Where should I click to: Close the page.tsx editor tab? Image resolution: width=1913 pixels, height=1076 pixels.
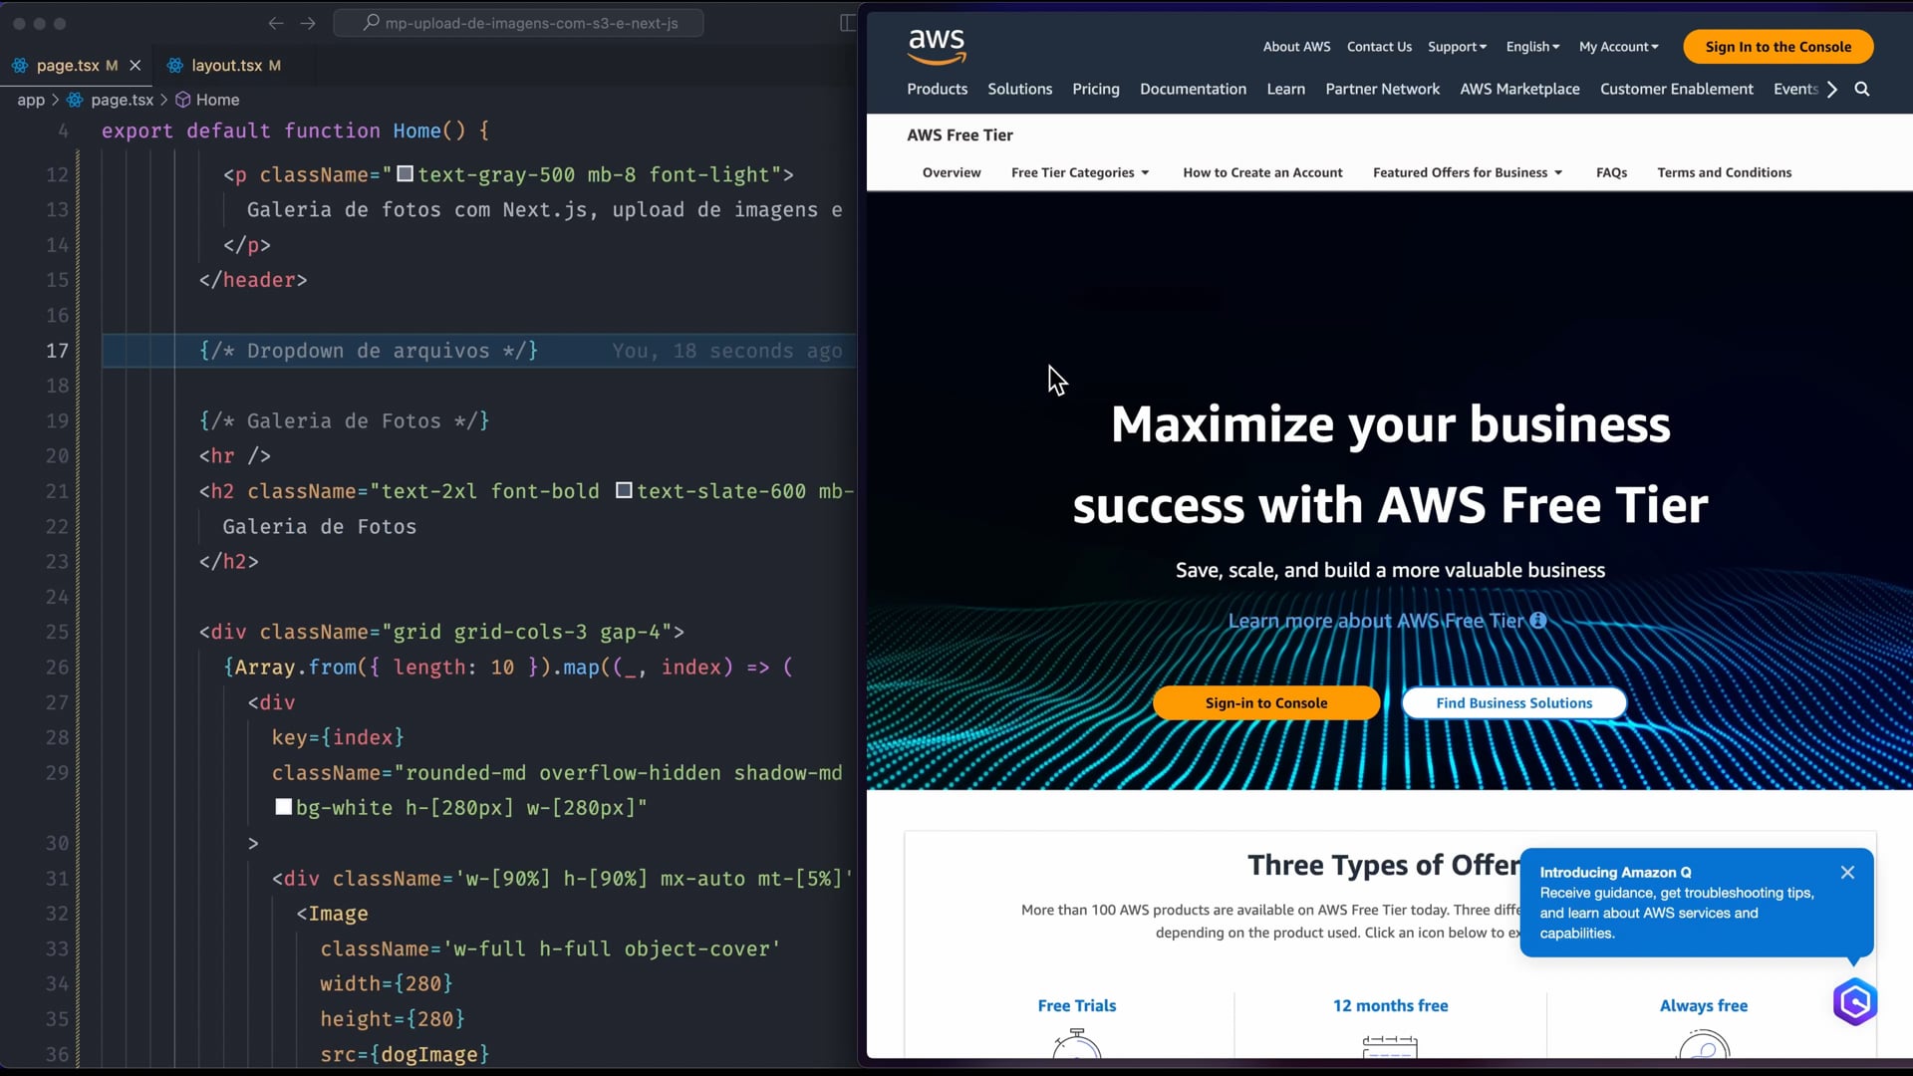[136, 66]
